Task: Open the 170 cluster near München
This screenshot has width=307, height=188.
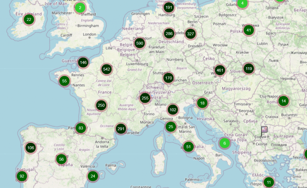Action: (x=168, y=78)
